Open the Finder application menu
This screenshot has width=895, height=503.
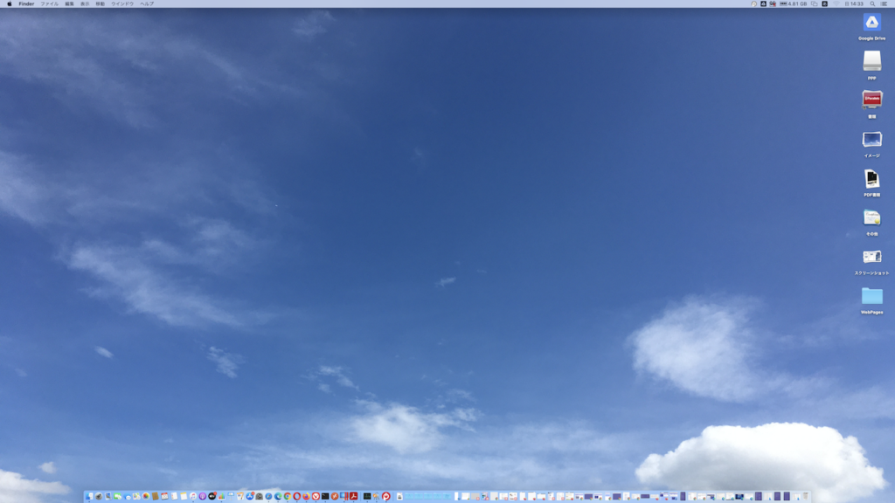coord(26,3)
